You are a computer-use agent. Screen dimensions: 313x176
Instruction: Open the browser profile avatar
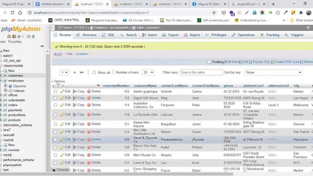[x=309, y=13]
